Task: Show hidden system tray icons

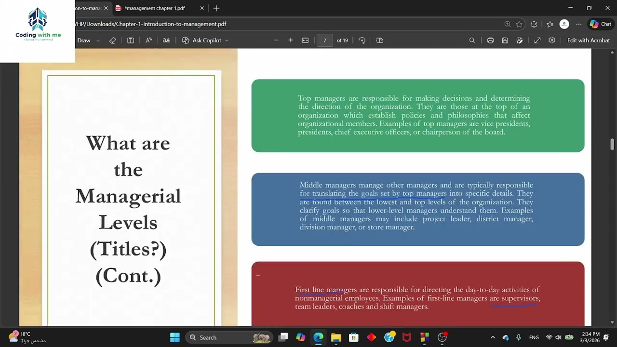Action: [493, 337]
